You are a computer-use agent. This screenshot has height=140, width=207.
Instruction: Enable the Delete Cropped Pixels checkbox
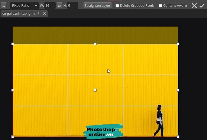point(117,6)
